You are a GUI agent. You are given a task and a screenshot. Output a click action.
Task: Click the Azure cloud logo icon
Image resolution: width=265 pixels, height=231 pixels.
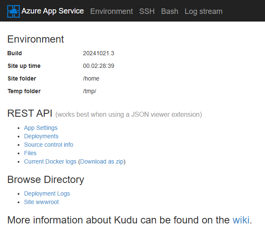point(13,11)
